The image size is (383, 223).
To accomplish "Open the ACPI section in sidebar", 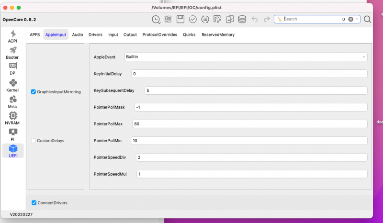I will tap(13, 36).
